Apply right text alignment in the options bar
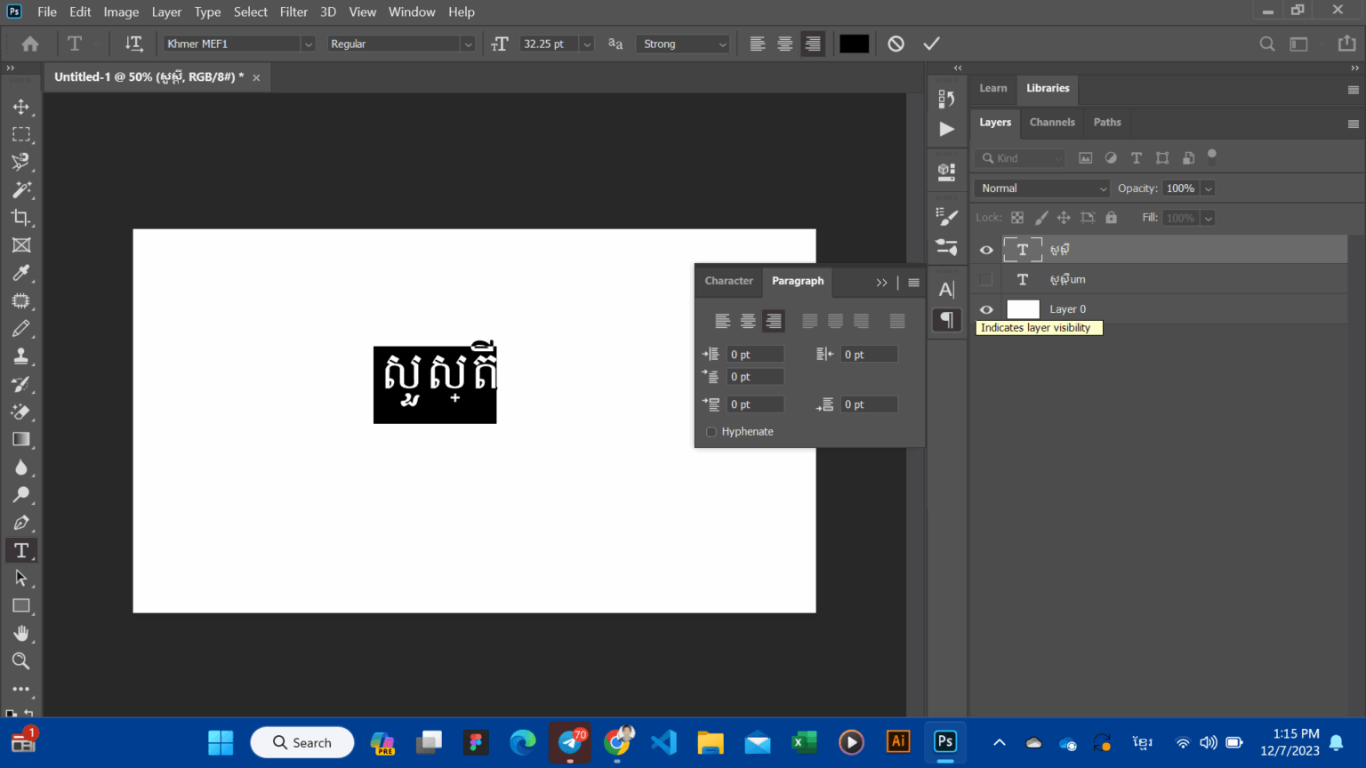 pos(812,43)
